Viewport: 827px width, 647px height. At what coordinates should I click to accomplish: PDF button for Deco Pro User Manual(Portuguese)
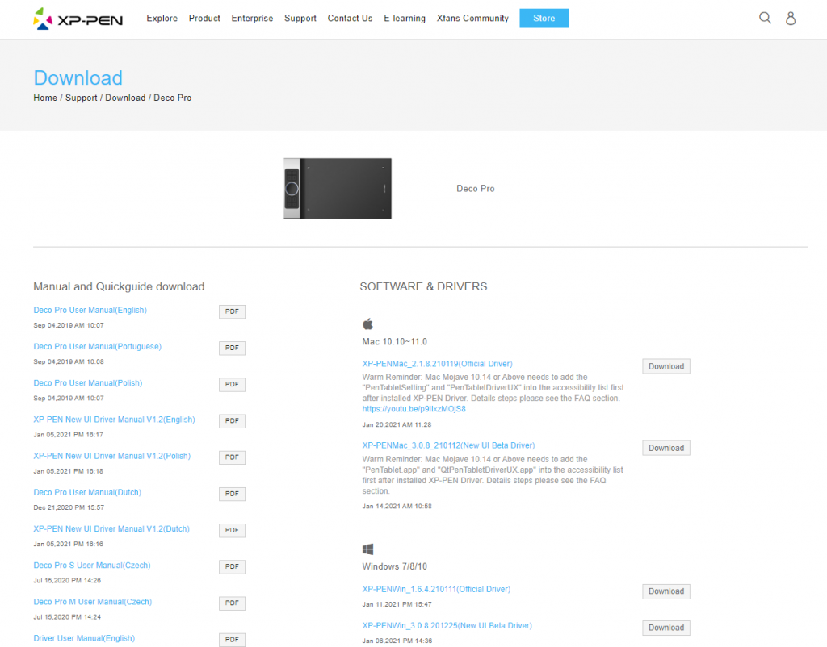pyautogui.click(x=232, y=348)
